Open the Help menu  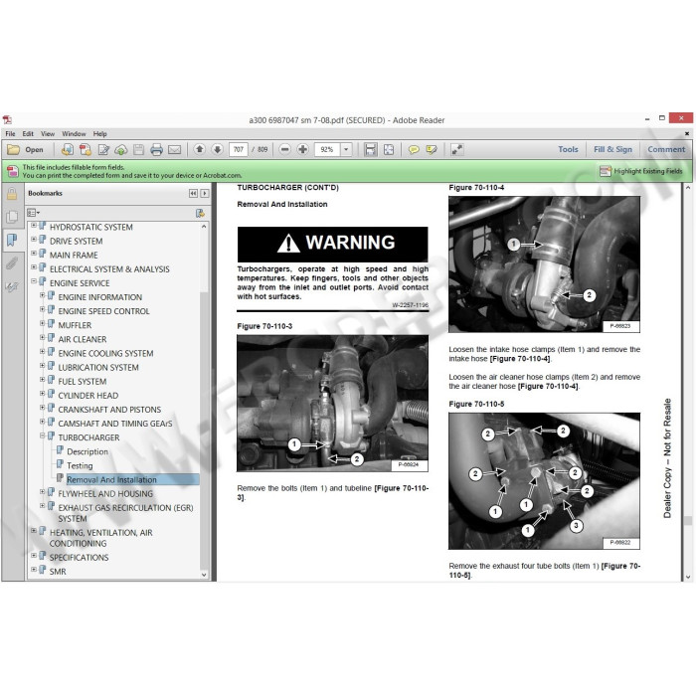pyautogui.click(x=99, y=133)
